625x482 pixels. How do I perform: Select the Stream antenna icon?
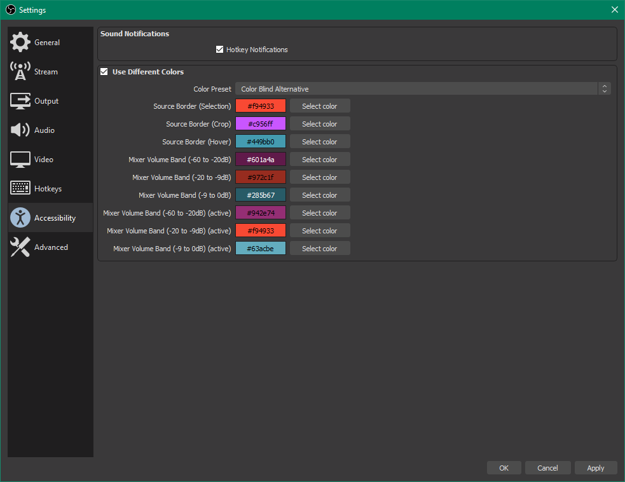coord(20,71)
